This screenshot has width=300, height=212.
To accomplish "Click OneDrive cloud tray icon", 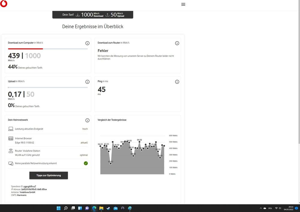I will coord(265,208).
